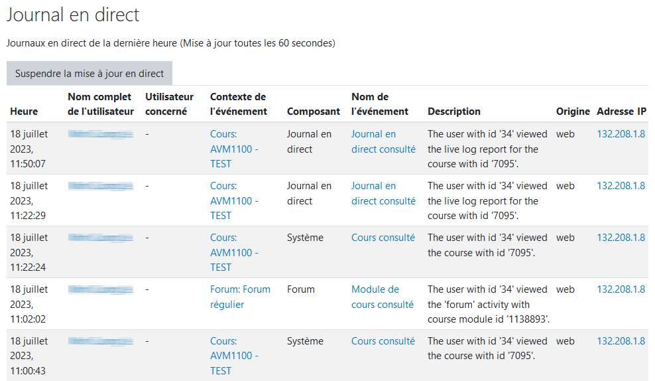Click the 'Origine' column header
Viewport: 655px width, 381px height.
click(x=573, y=112)
